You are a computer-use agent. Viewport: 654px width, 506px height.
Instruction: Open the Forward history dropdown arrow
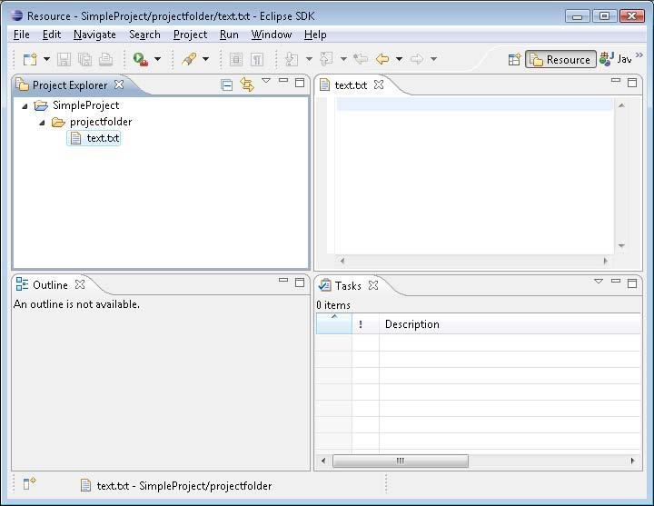tap(434, 59)
